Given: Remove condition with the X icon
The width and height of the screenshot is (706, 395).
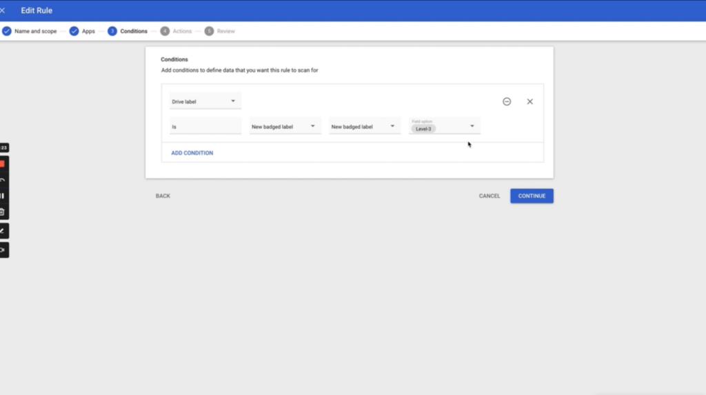Looking at the screenshot, I should pos(529,101).
